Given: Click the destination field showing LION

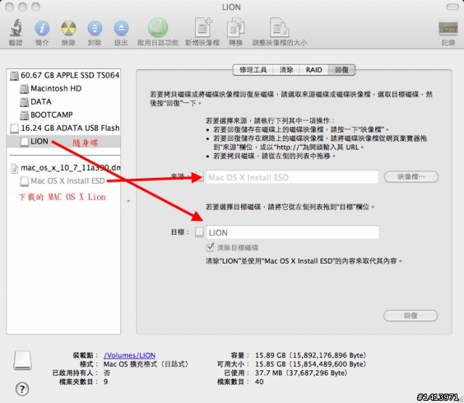Looking at the screenshot, I should click(x=292, y=232).
